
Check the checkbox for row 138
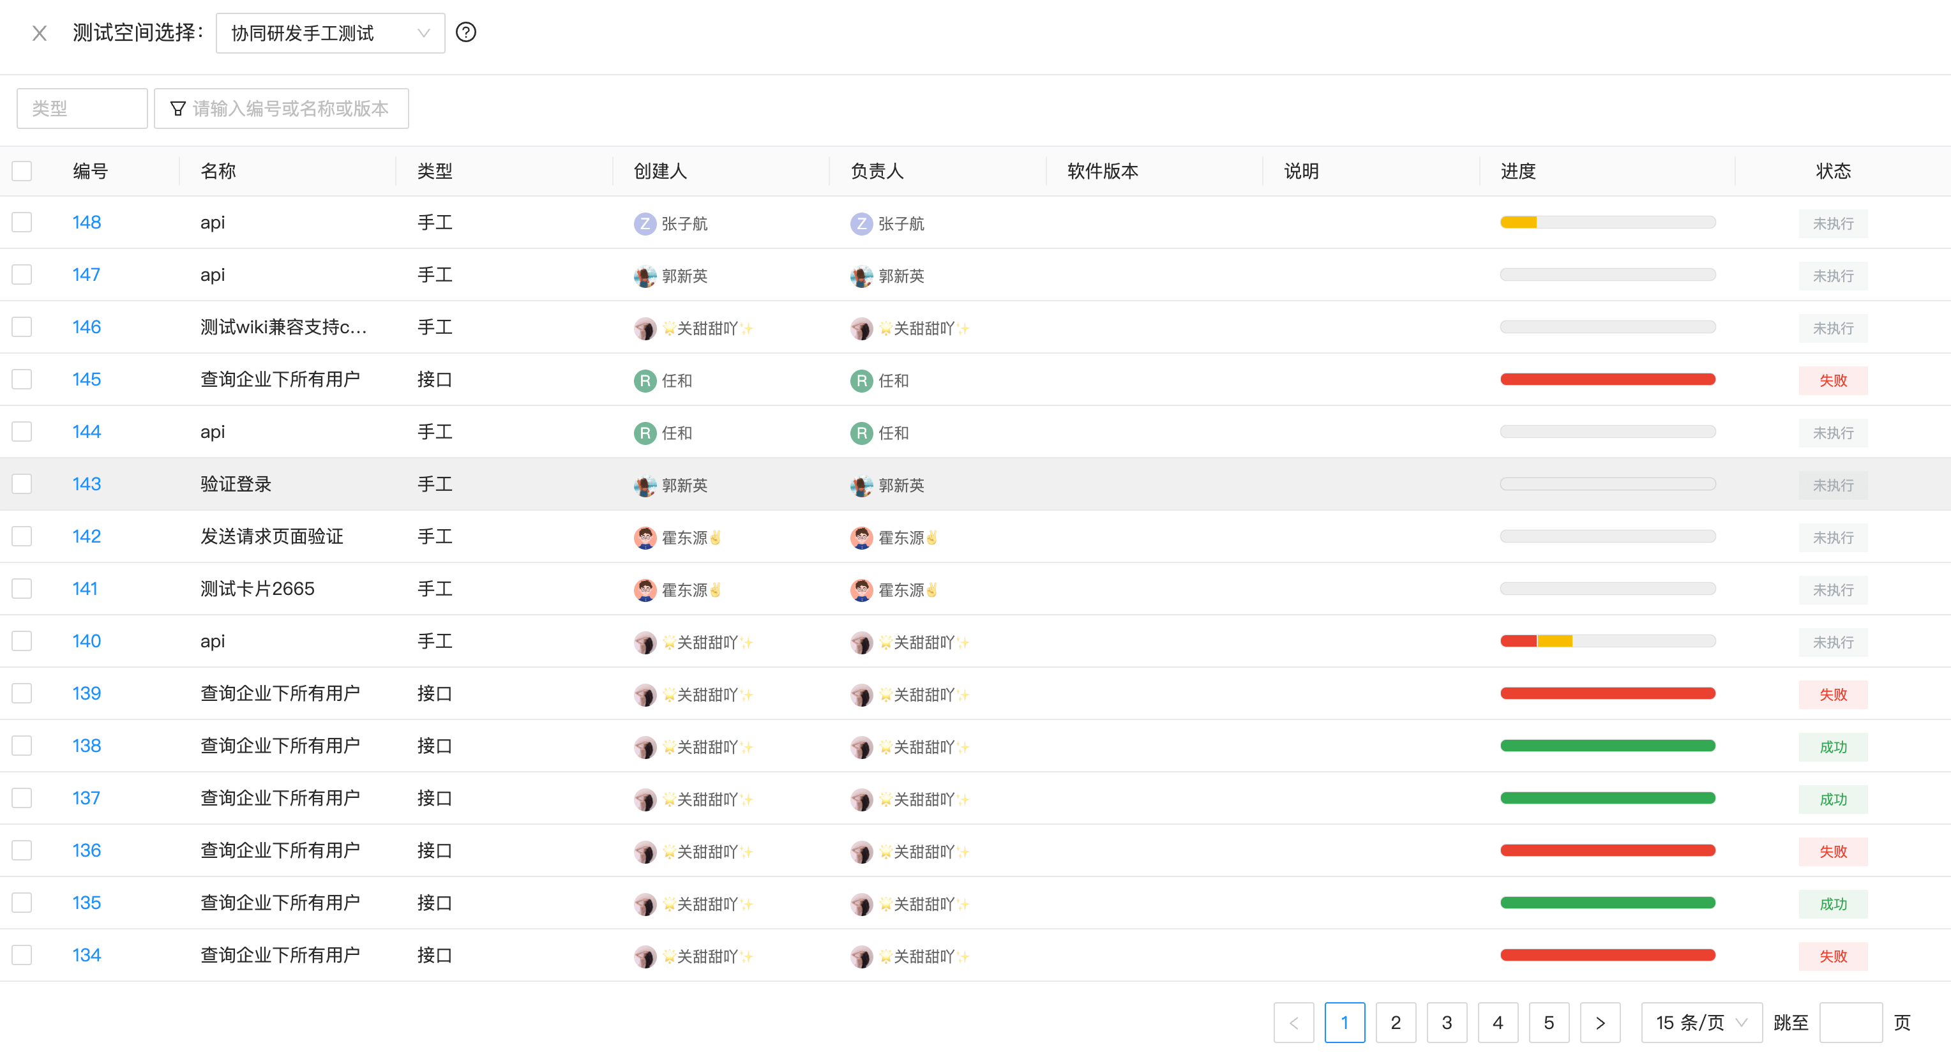click(21, 745)
